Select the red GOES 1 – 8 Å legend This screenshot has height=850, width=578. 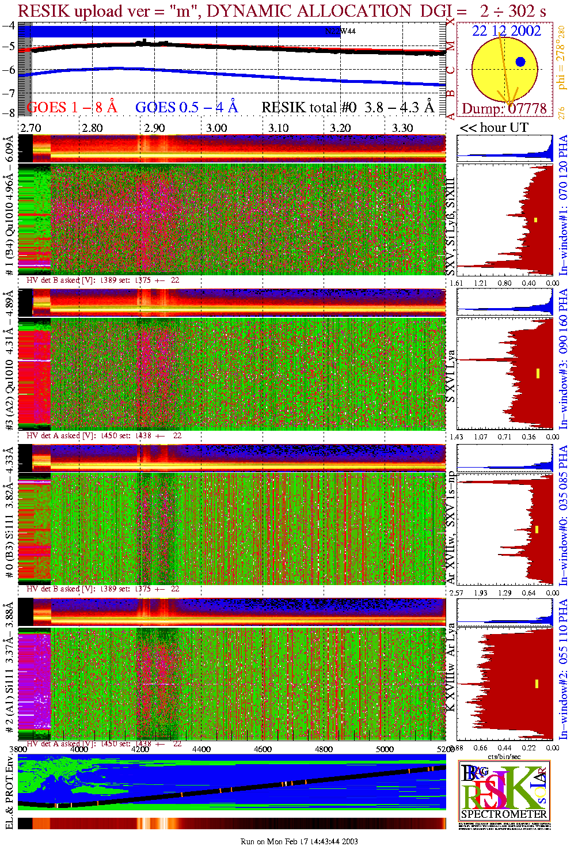click(x=72, y=108)
